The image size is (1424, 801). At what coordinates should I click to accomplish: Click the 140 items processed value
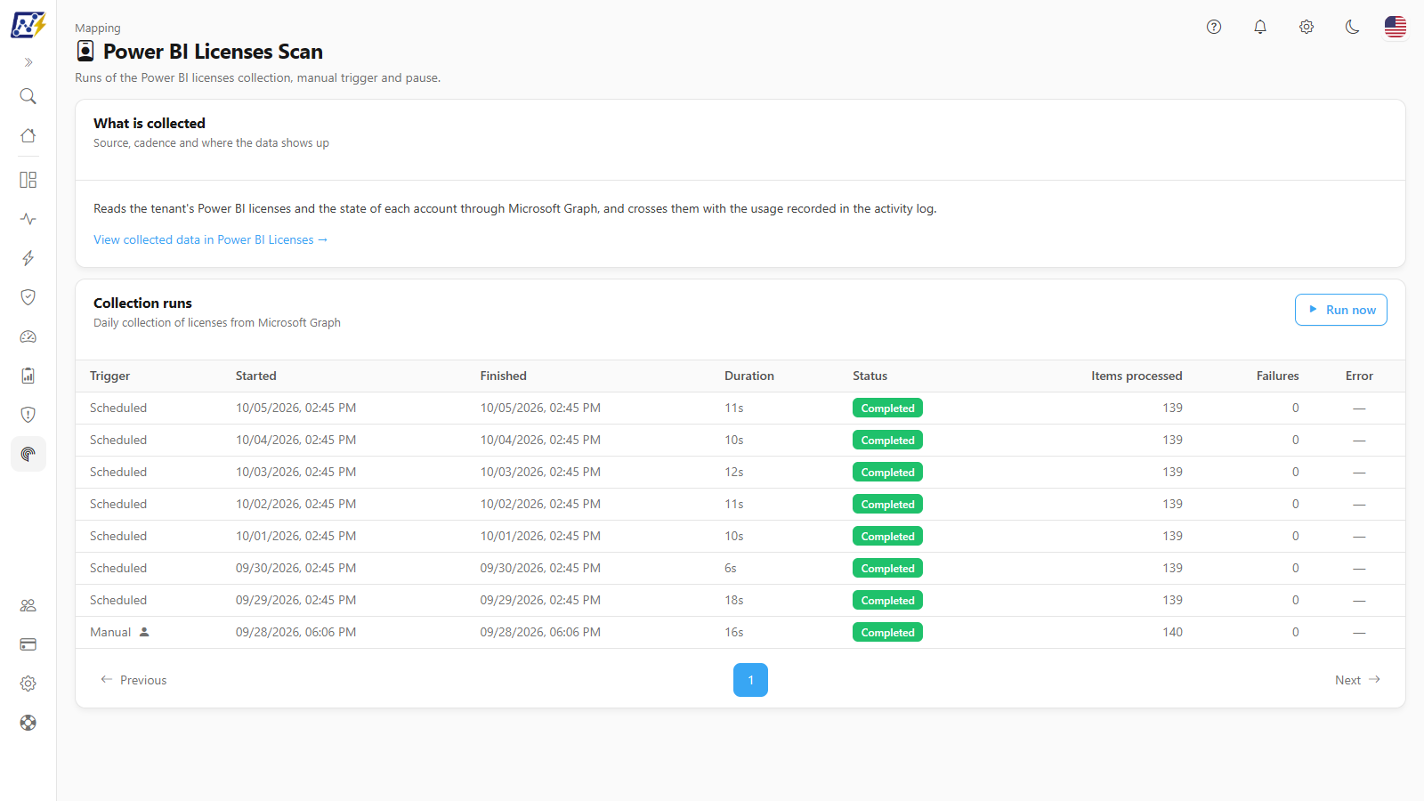[x=1172, y=632]
